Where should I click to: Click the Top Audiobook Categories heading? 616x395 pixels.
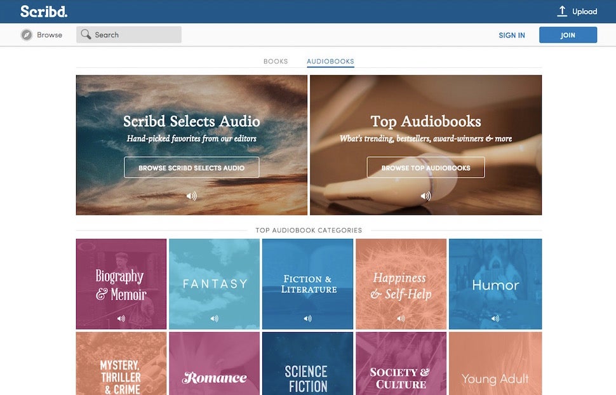(x=309, y=231)
